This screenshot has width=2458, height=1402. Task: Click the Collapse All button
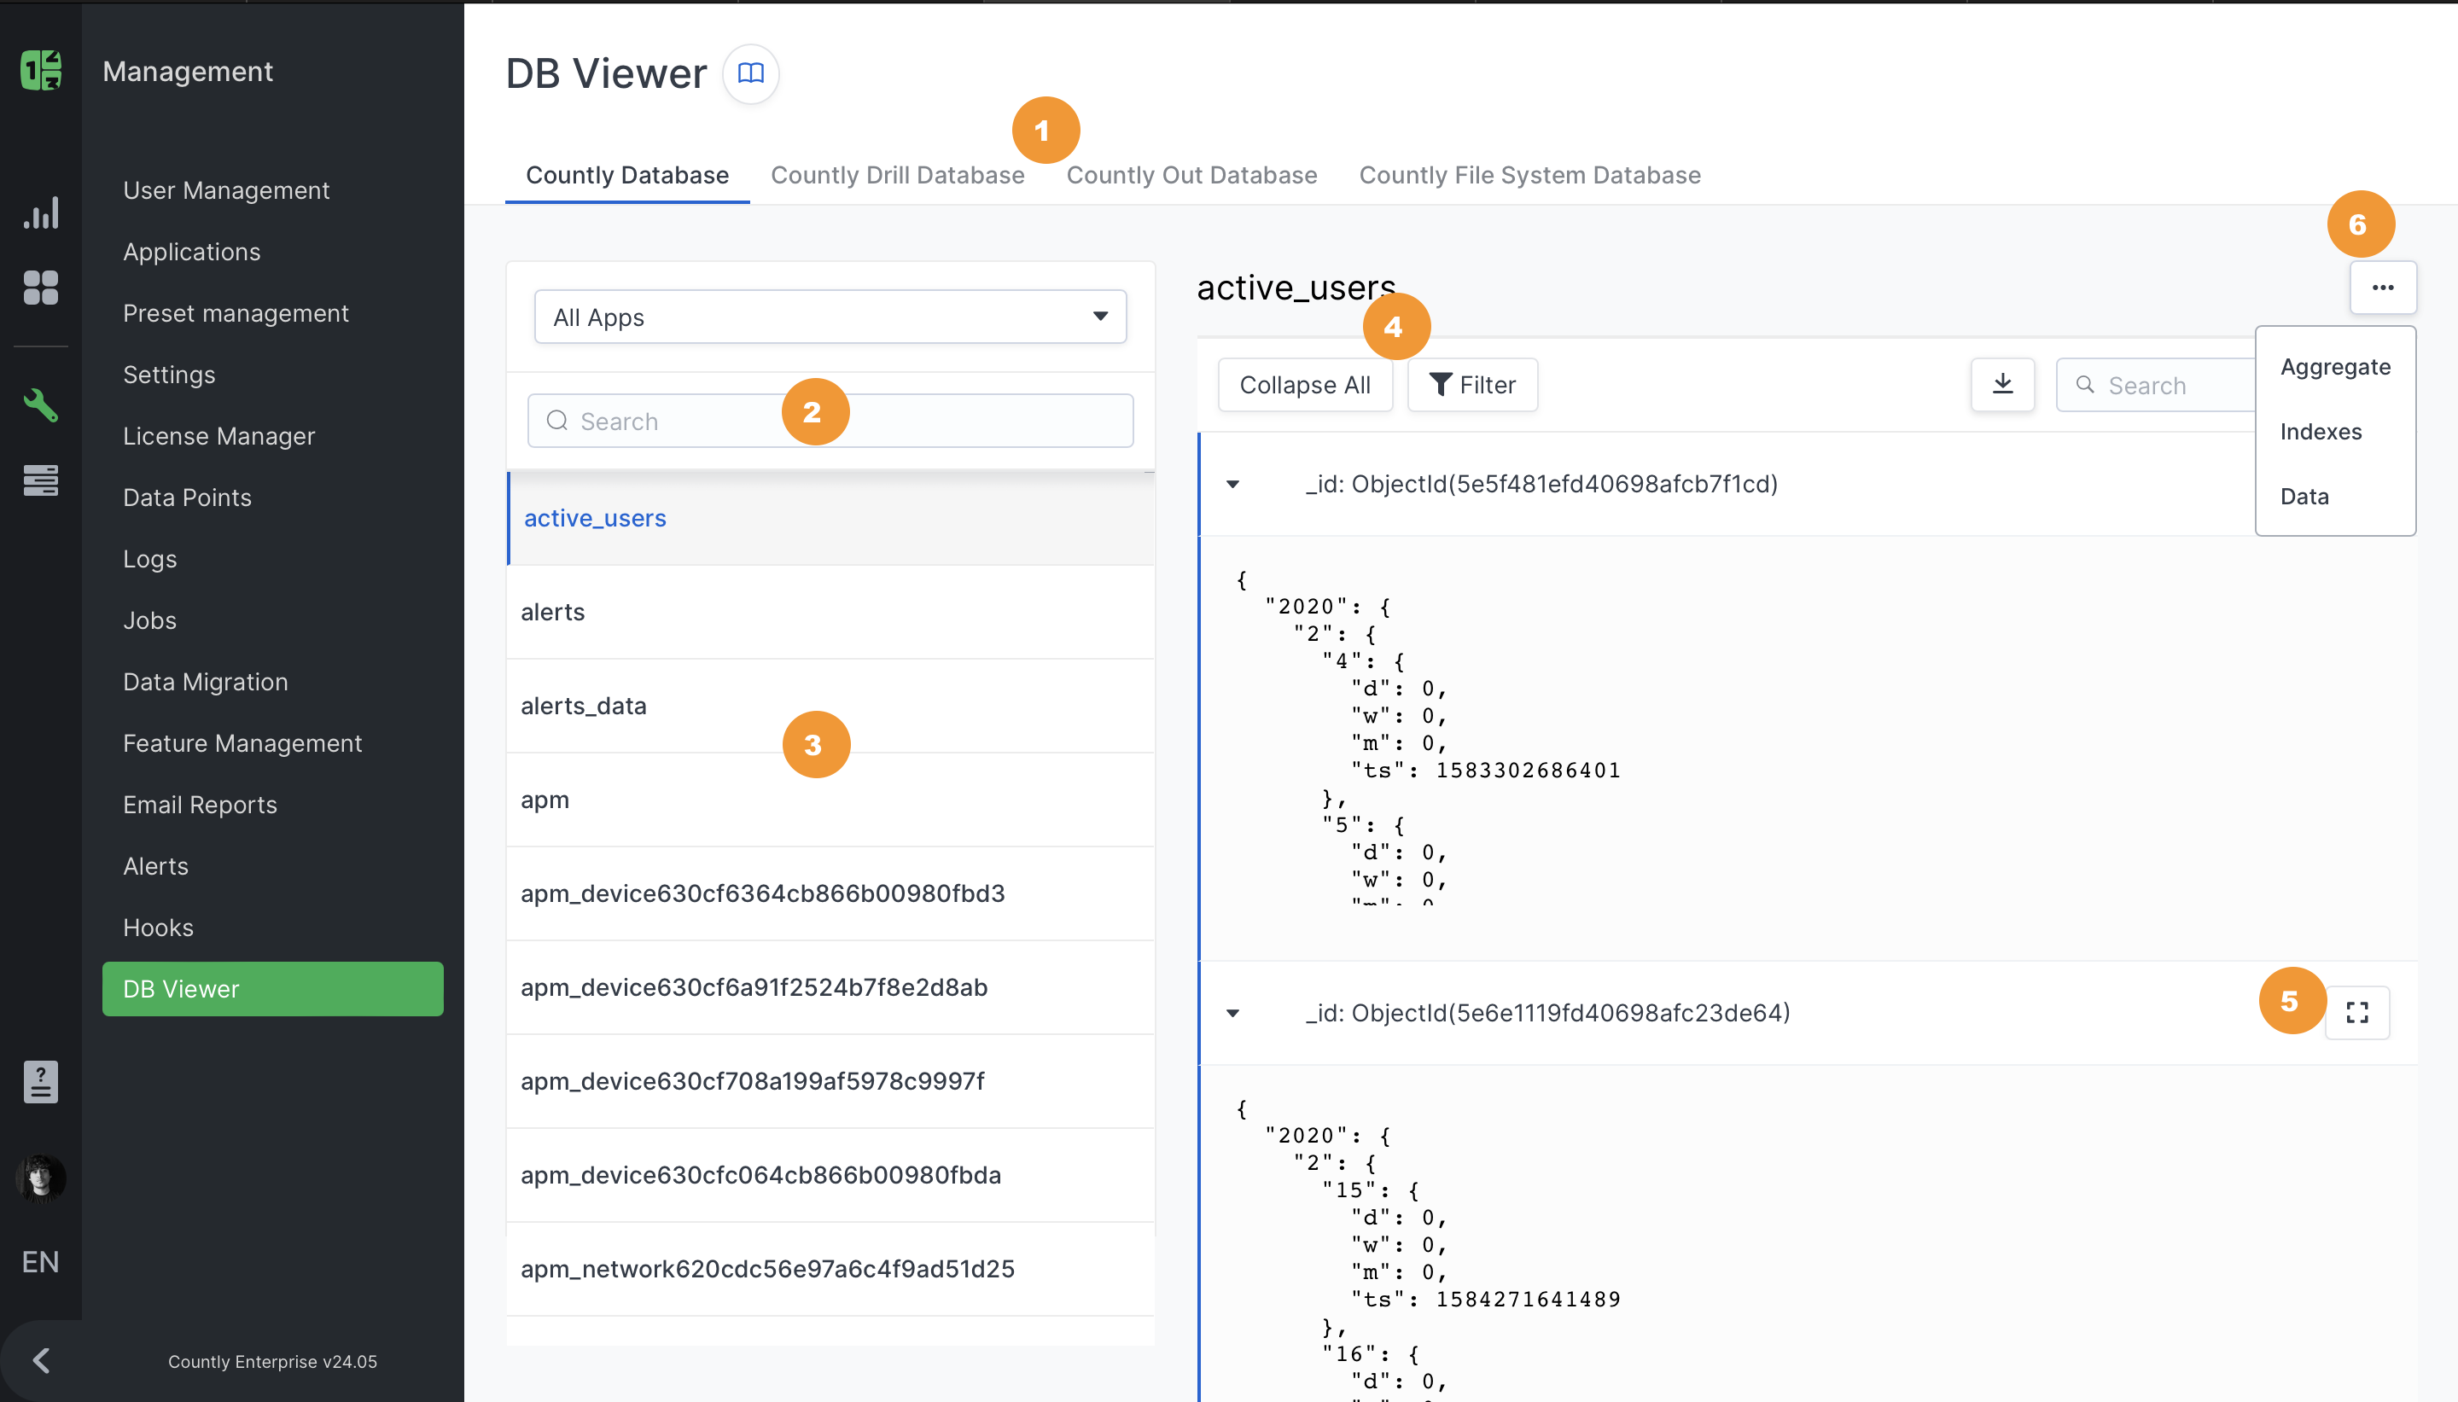[x=1305, y=385]
